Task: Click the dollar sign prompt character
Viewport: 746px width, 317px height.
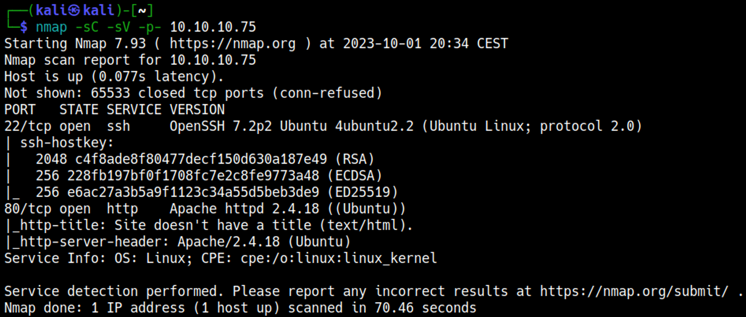Action: click(24, 27)
